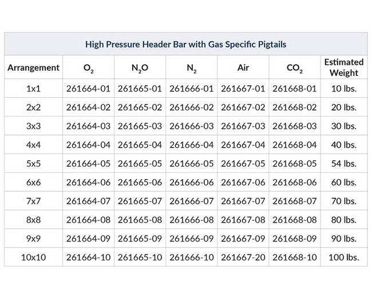Select the Estimated Weight column header
The image size is (372, 297).
tap(343, 68)
